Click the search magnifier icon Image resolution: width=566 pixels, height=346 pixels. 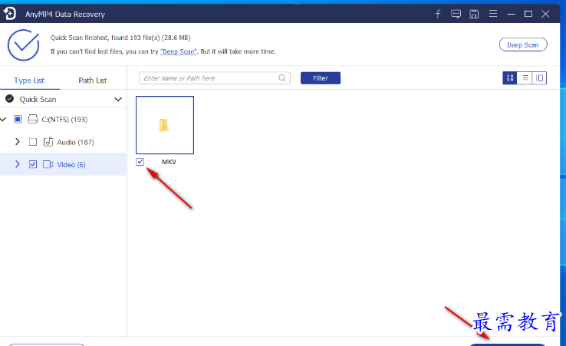click(x=282, y=78)
